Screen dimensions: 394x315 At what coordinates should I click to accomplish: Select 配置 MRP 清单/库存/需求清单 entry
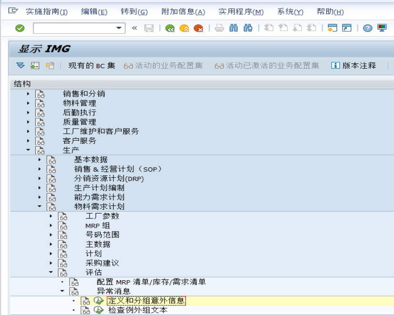152,282
